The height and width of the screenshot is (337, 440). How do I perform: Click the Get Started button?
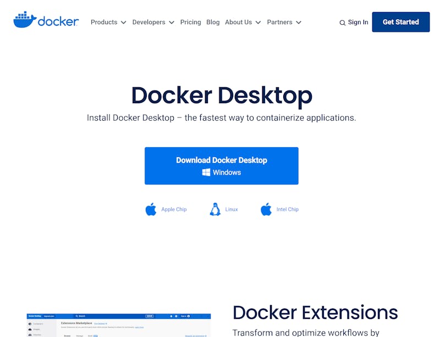click(401, 22)
